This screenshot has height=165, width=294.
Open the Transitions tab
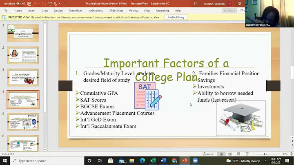coord(76,11)
